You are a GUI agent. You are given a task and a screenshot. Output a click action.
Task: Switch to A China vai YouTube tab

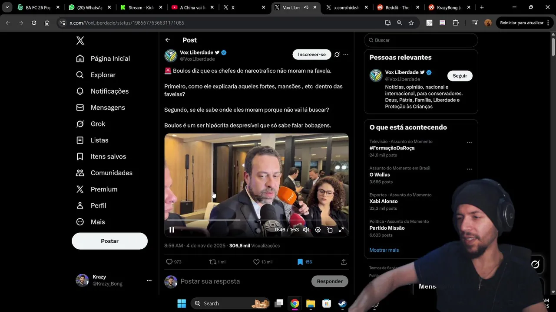click(x=193, y=7)
